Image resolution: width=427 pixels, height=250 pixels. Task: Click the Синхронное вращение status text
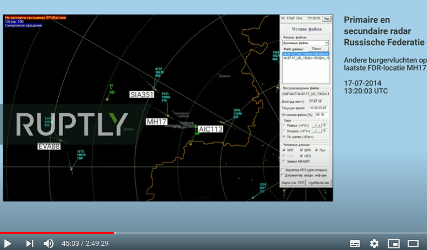23,25
